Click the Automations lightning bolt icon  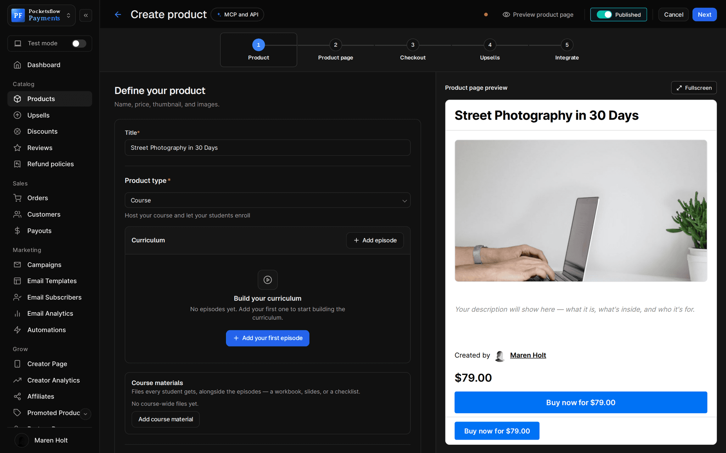17,329
